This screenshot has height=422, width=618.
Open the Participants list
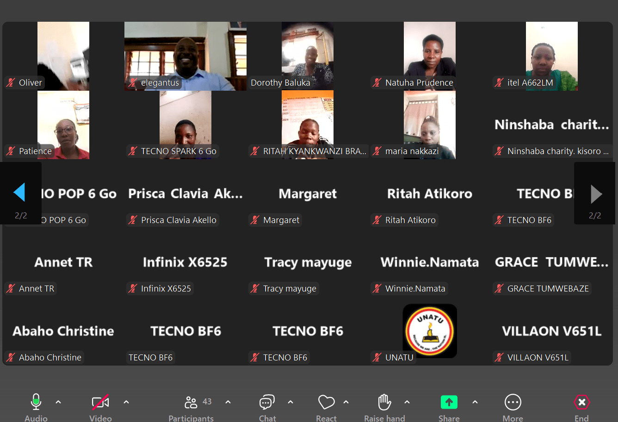(x=191, y=403)
